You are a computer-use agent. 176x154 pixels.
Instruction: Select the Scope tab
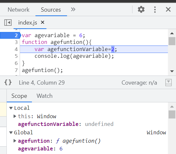pos(19,96)
